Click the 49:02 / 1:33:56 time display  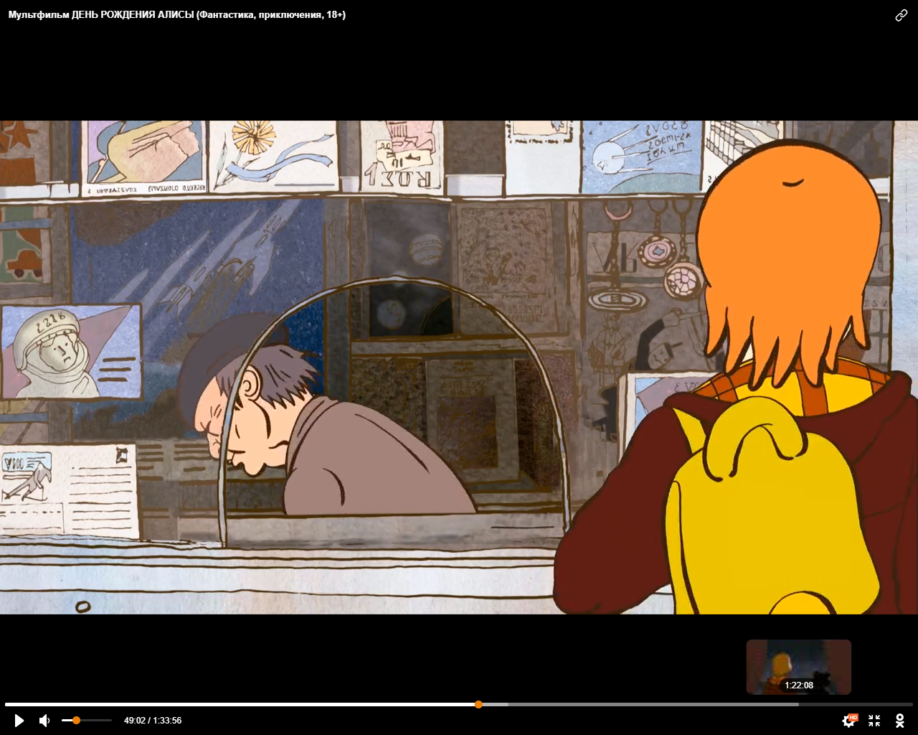[x=153, y=721]
